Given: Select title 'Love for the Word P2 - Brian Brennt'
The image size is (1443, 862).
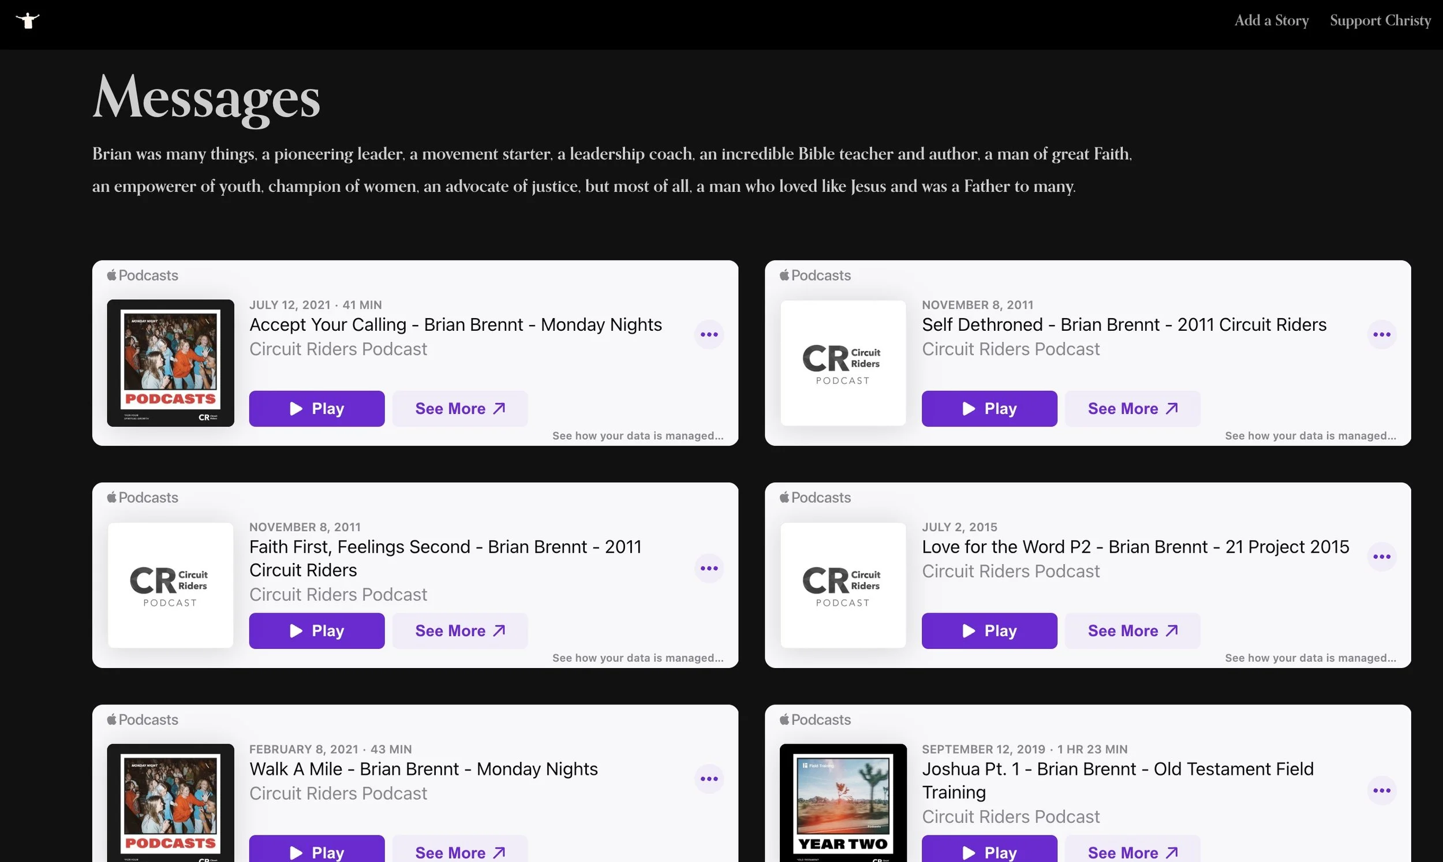Looking at the screenshot, I should [x=1064, y=547].
